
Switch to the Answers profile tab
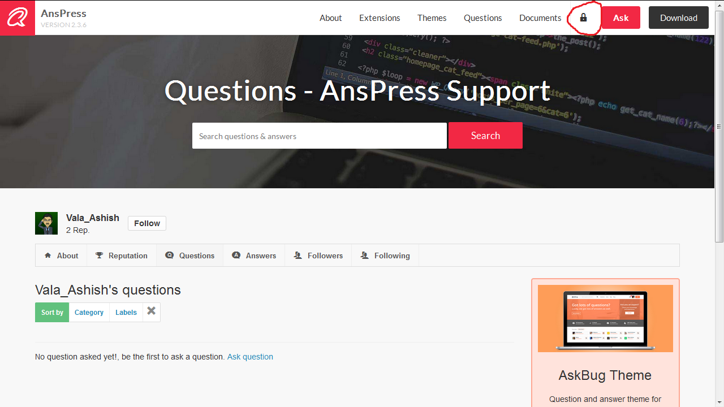click(x=254, y=256)
